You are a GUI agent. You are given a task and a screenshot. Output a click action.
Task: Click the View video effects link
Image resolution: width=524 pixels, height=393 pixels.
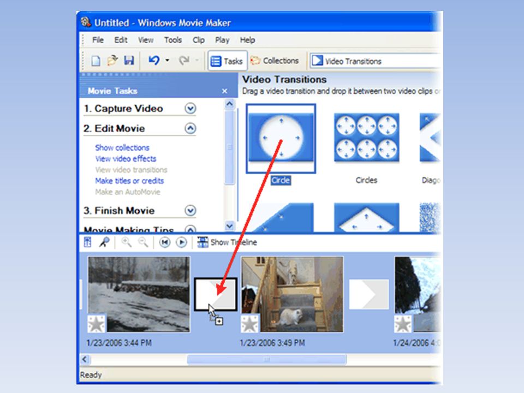pos(126,159)
